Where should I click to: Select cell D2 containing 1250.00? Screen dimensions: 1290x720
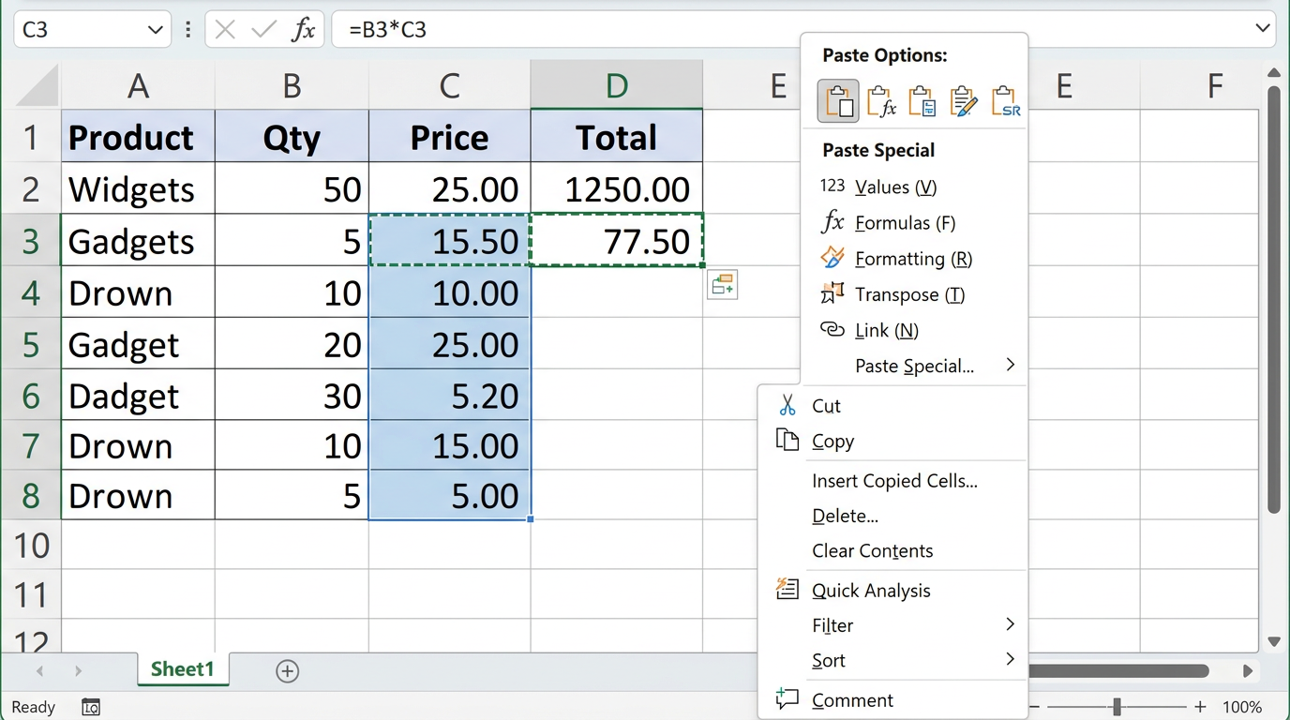[x=616, y=189]
